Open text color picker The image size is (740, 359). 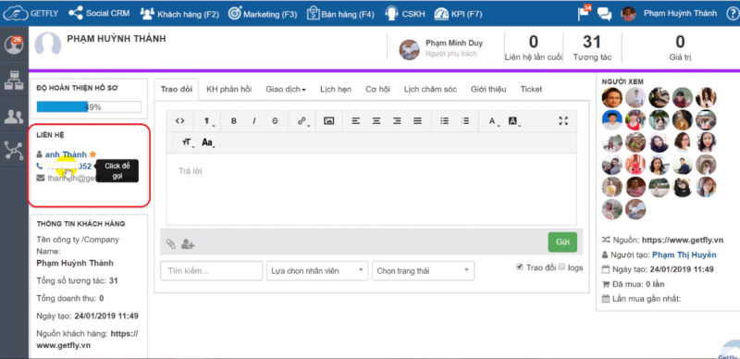[x=493, y=121]
